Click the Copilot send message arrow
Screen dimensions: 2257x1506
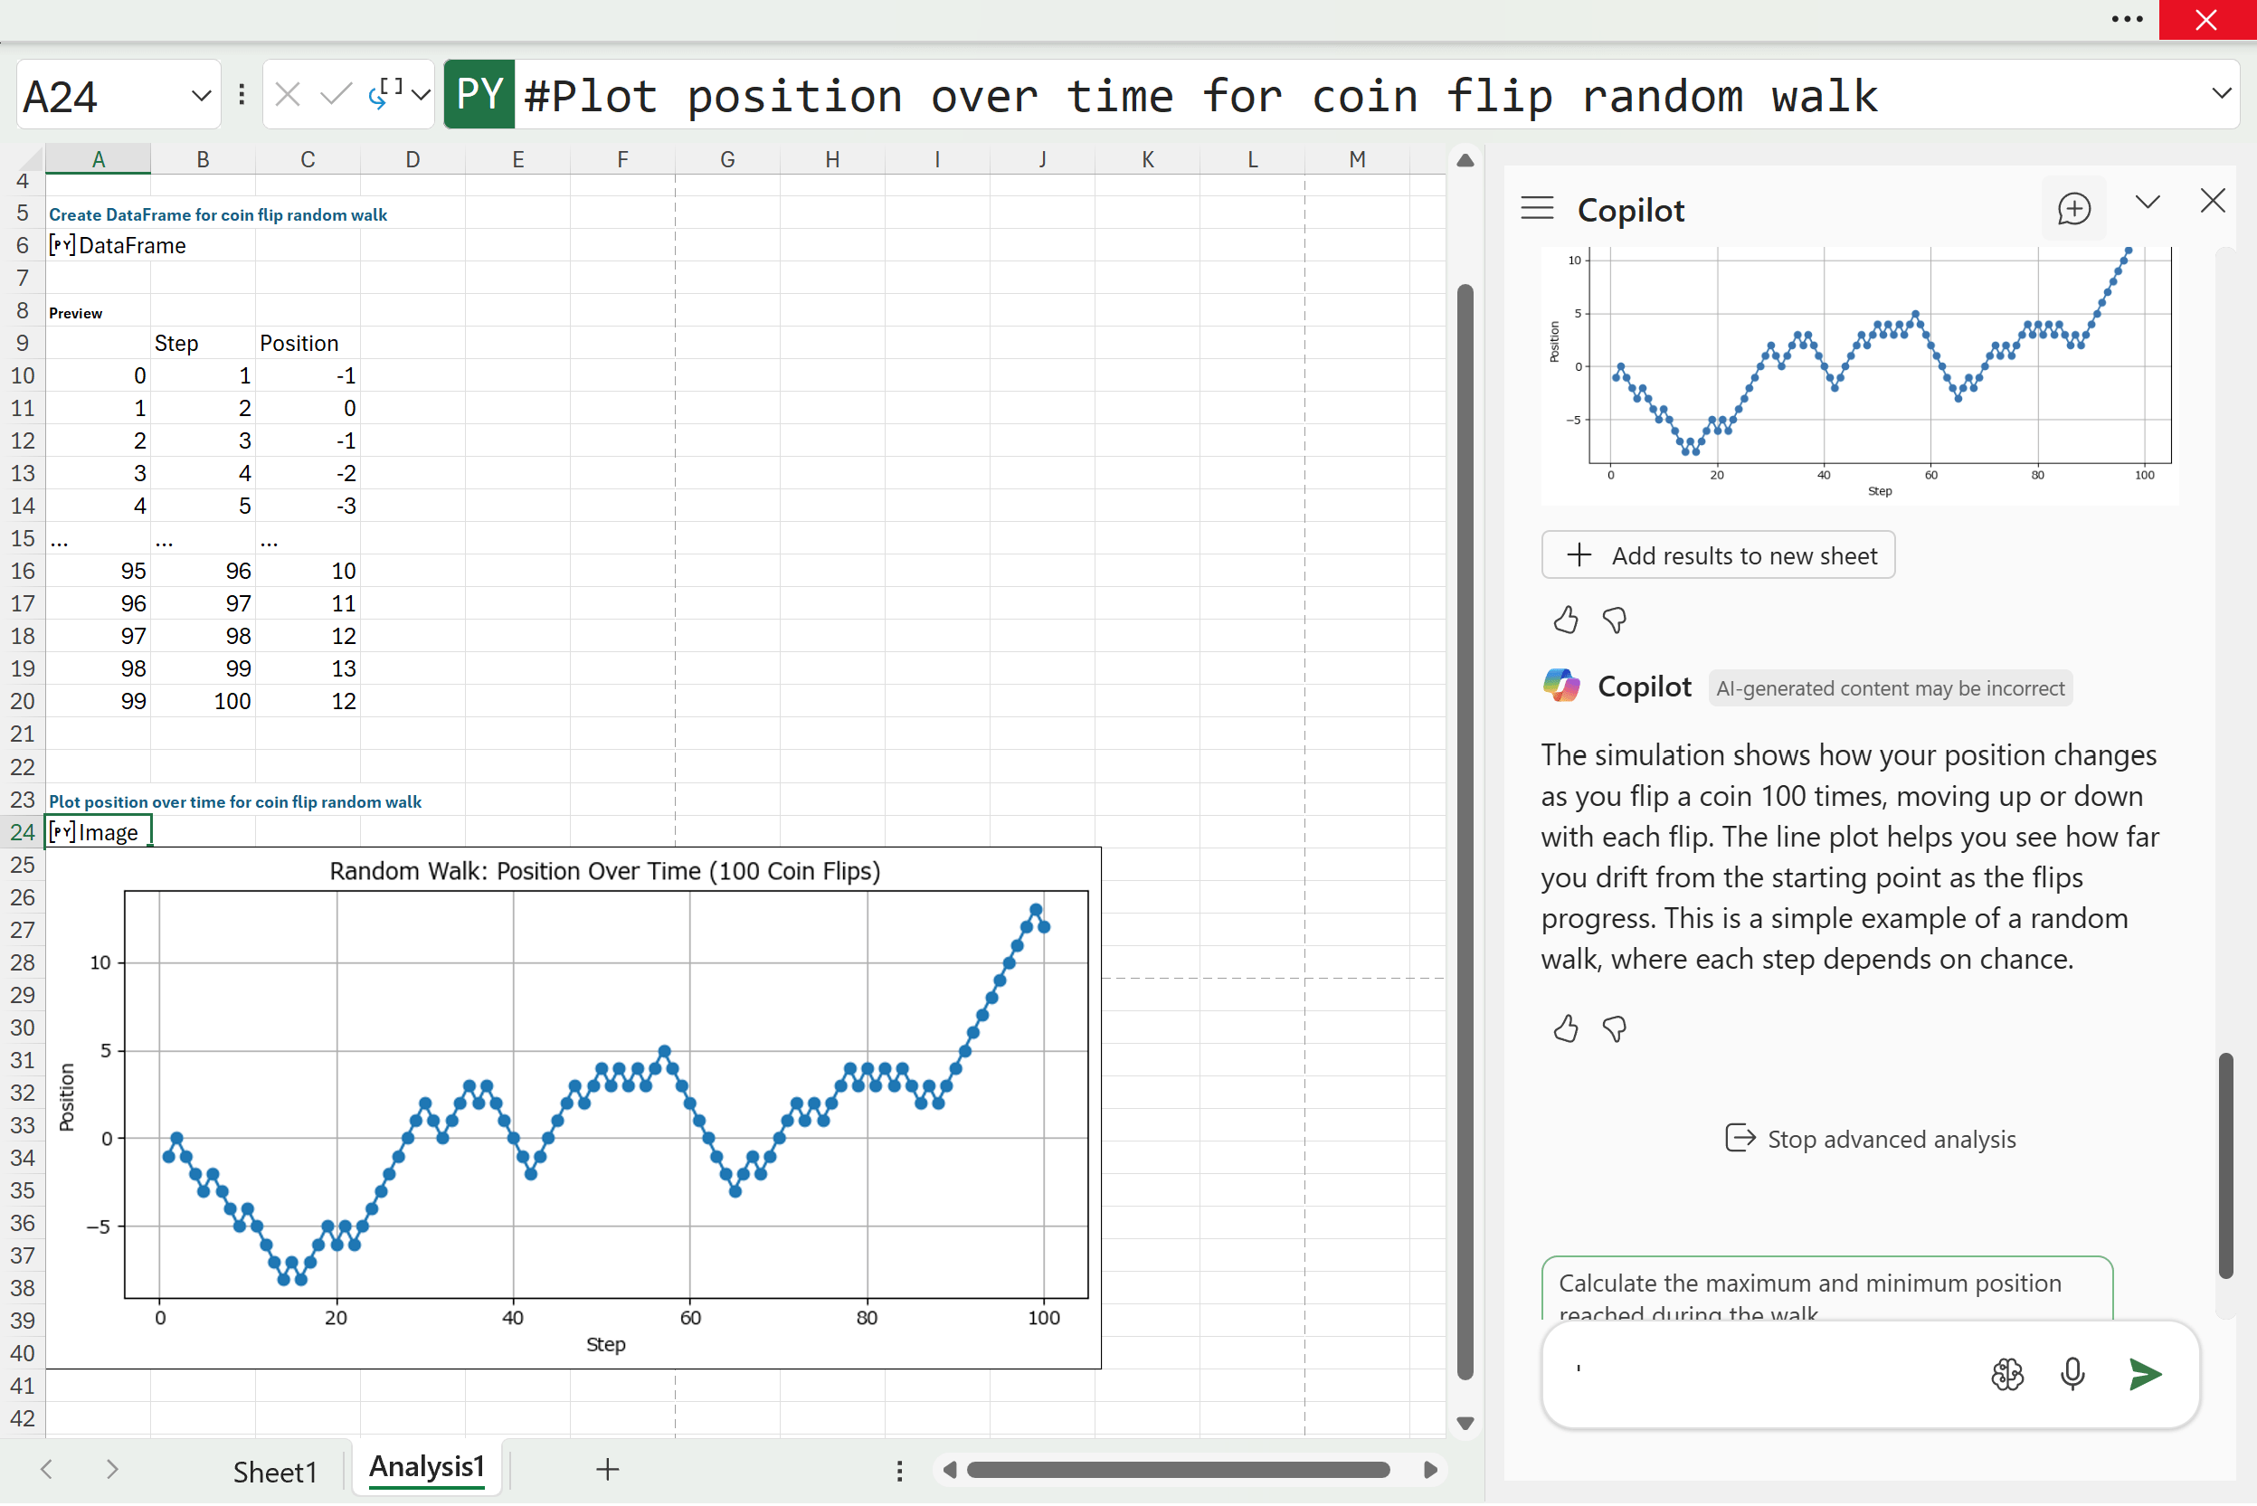(2144, 1375)
